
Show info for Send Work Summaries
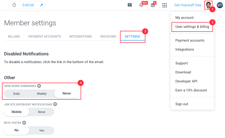click(x=39, y=86)
